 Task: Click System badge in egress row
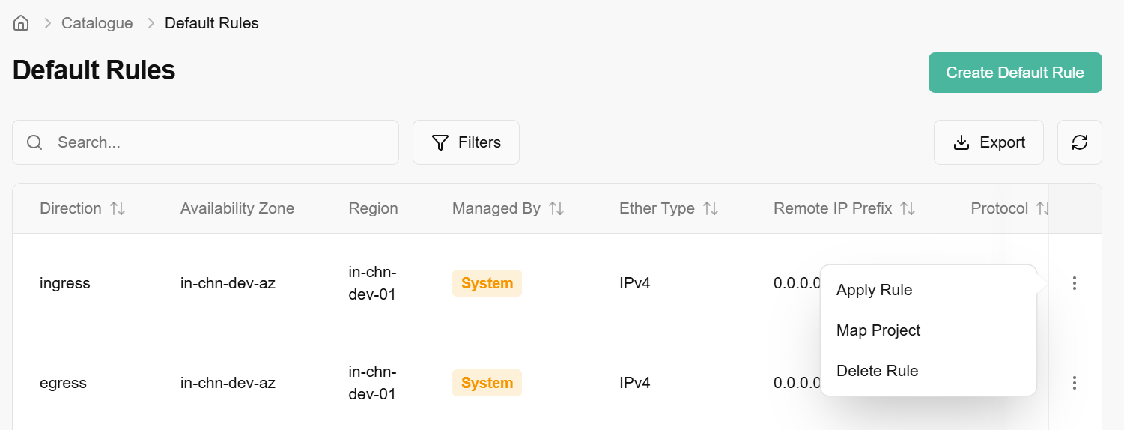(487, 383)
